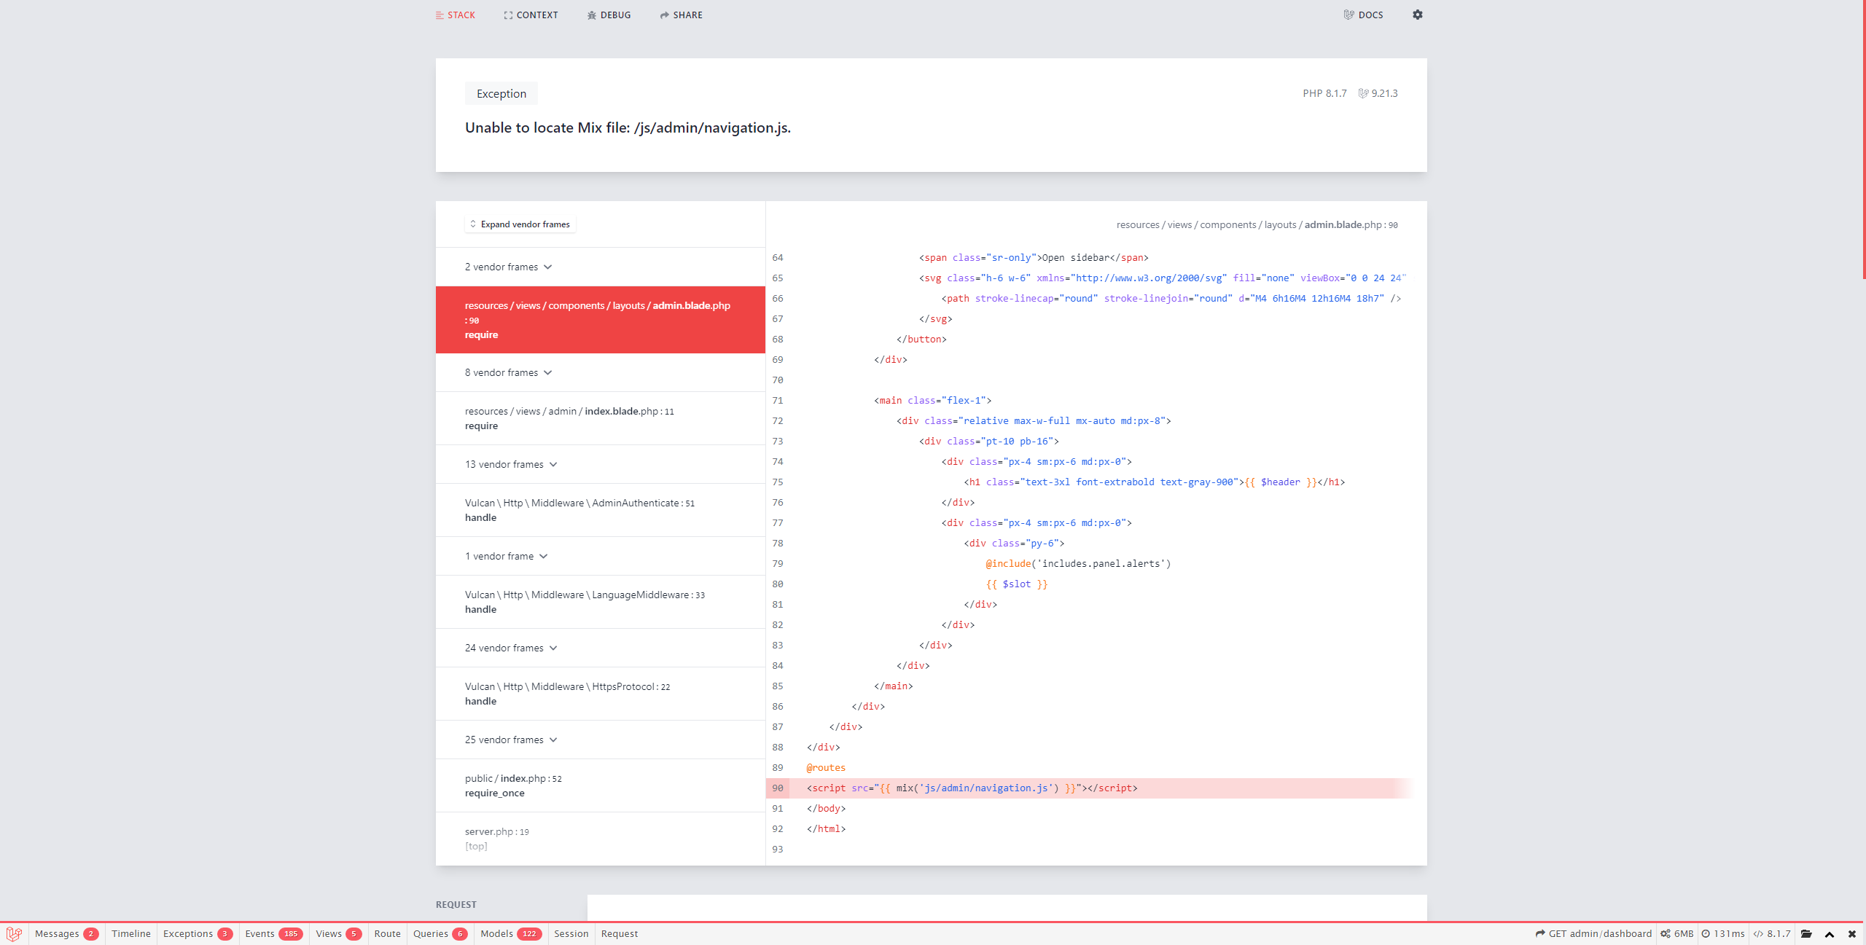This screenshot has width=1866, height=945.
Task: Open the Queries debugbar tab
Action: coord(440,933)
